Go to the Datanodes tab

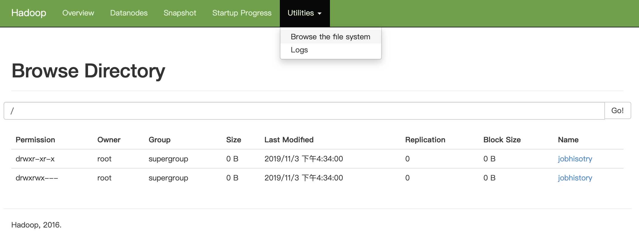[129, 13]
